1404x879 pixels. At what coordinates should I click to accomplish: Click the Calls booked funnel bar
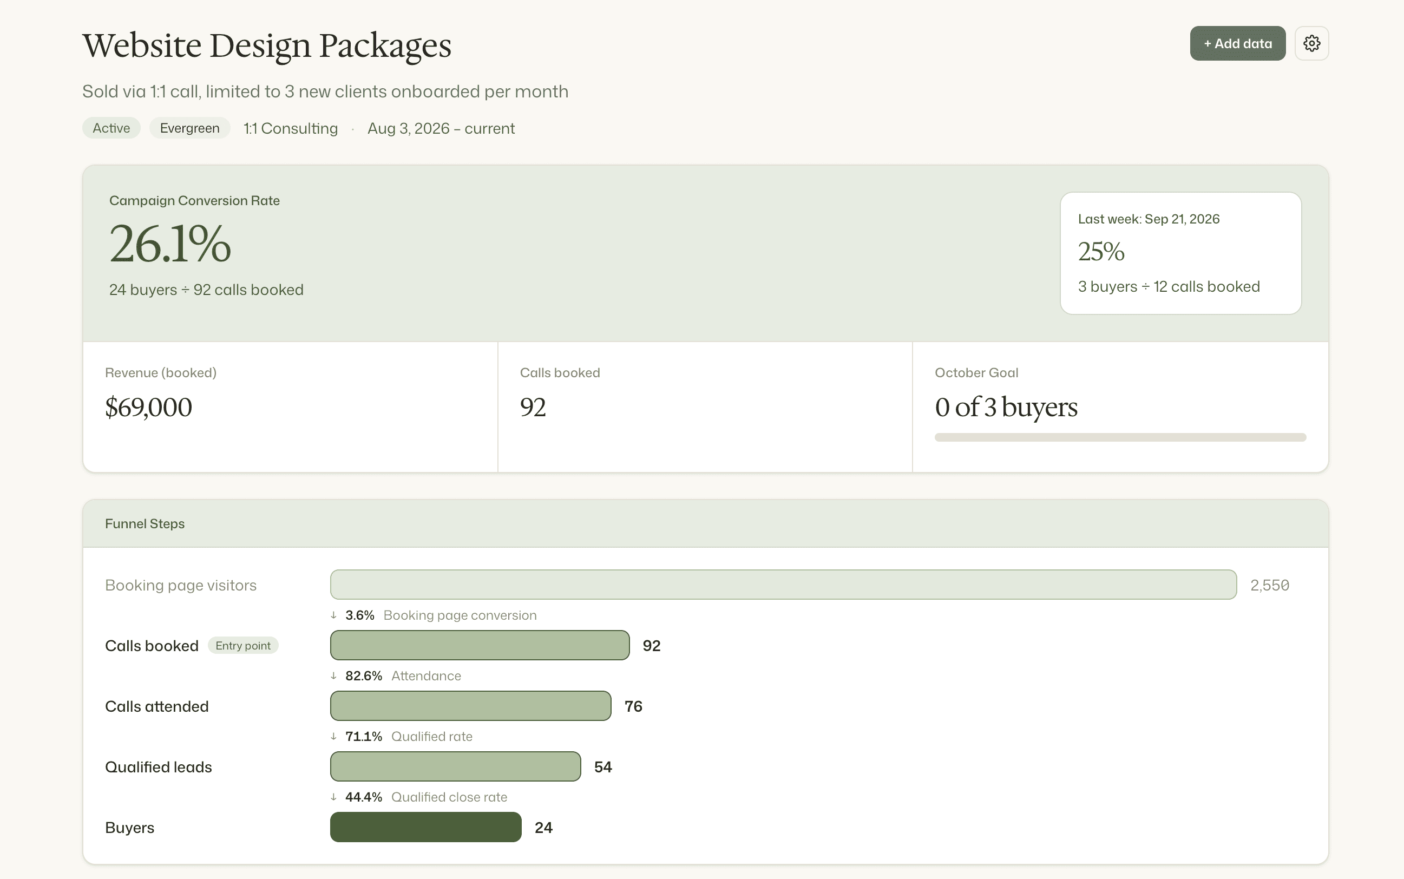pos(480,645)
